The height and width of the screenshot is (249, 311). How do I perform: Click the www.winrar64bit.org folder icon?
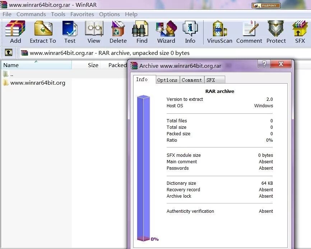click(x=6, y=83)
